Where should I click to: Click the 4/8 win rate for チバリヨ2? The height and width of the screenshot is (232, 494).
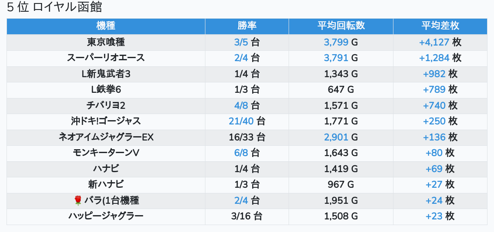[x=241, y=105]
